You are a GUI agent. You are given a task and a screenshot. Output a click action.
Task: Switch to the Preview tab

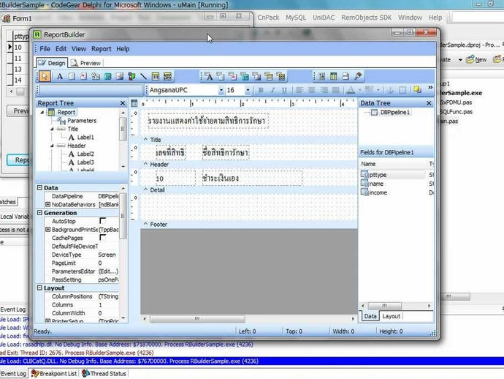tap(85, 63)
